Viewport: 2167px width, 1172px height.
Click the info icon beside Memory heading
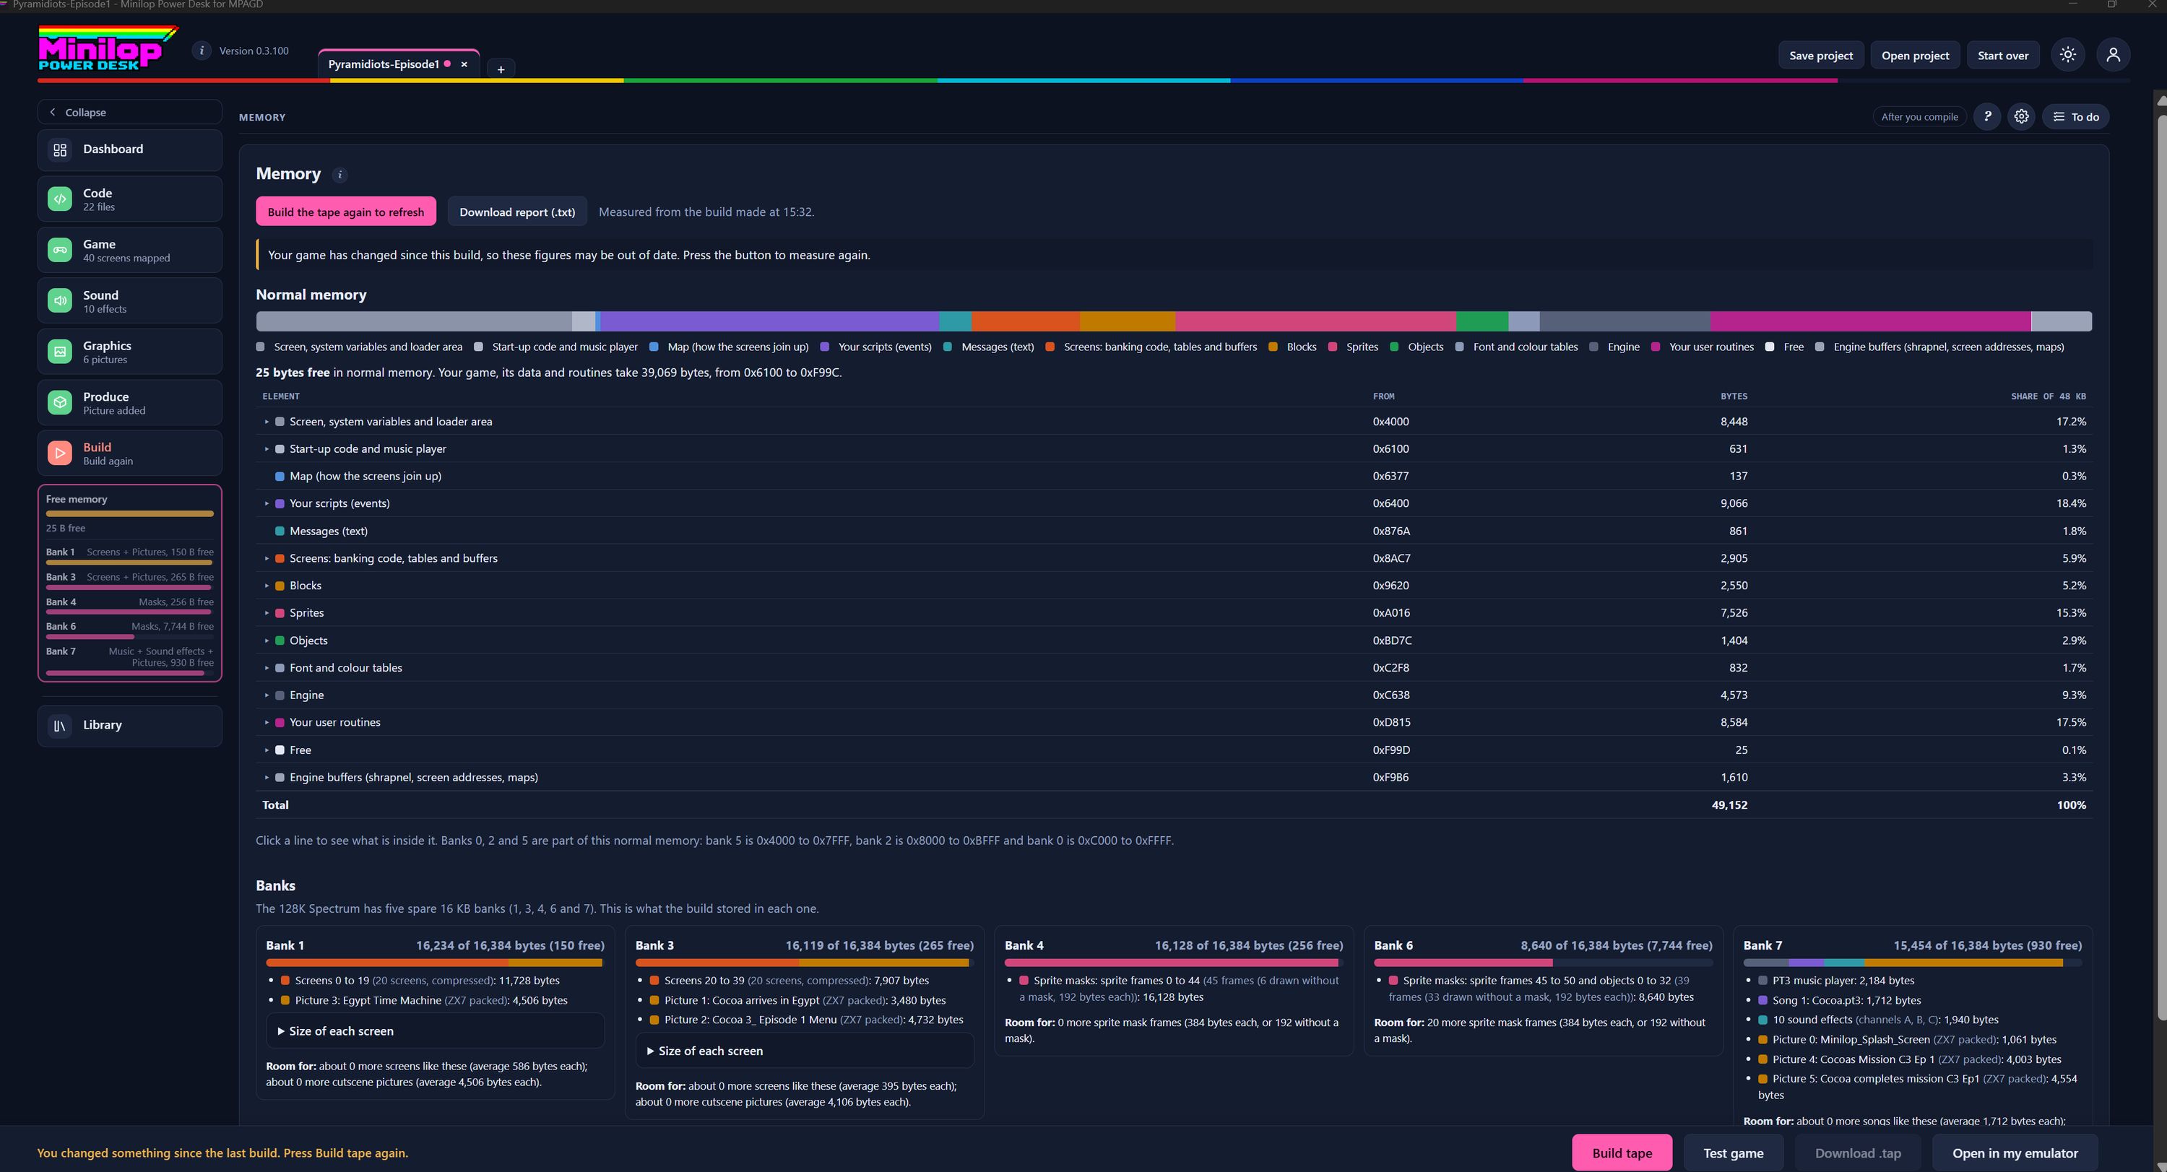[339, 175]
